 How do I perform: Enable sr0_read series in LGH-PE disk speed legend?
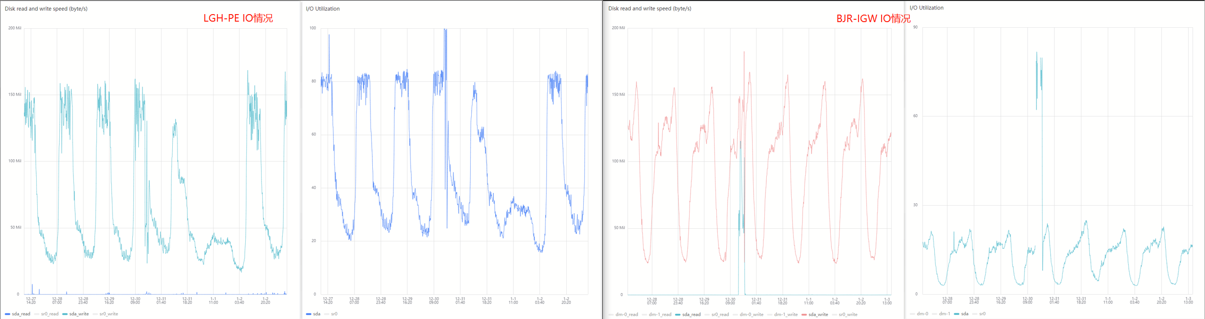49,314
